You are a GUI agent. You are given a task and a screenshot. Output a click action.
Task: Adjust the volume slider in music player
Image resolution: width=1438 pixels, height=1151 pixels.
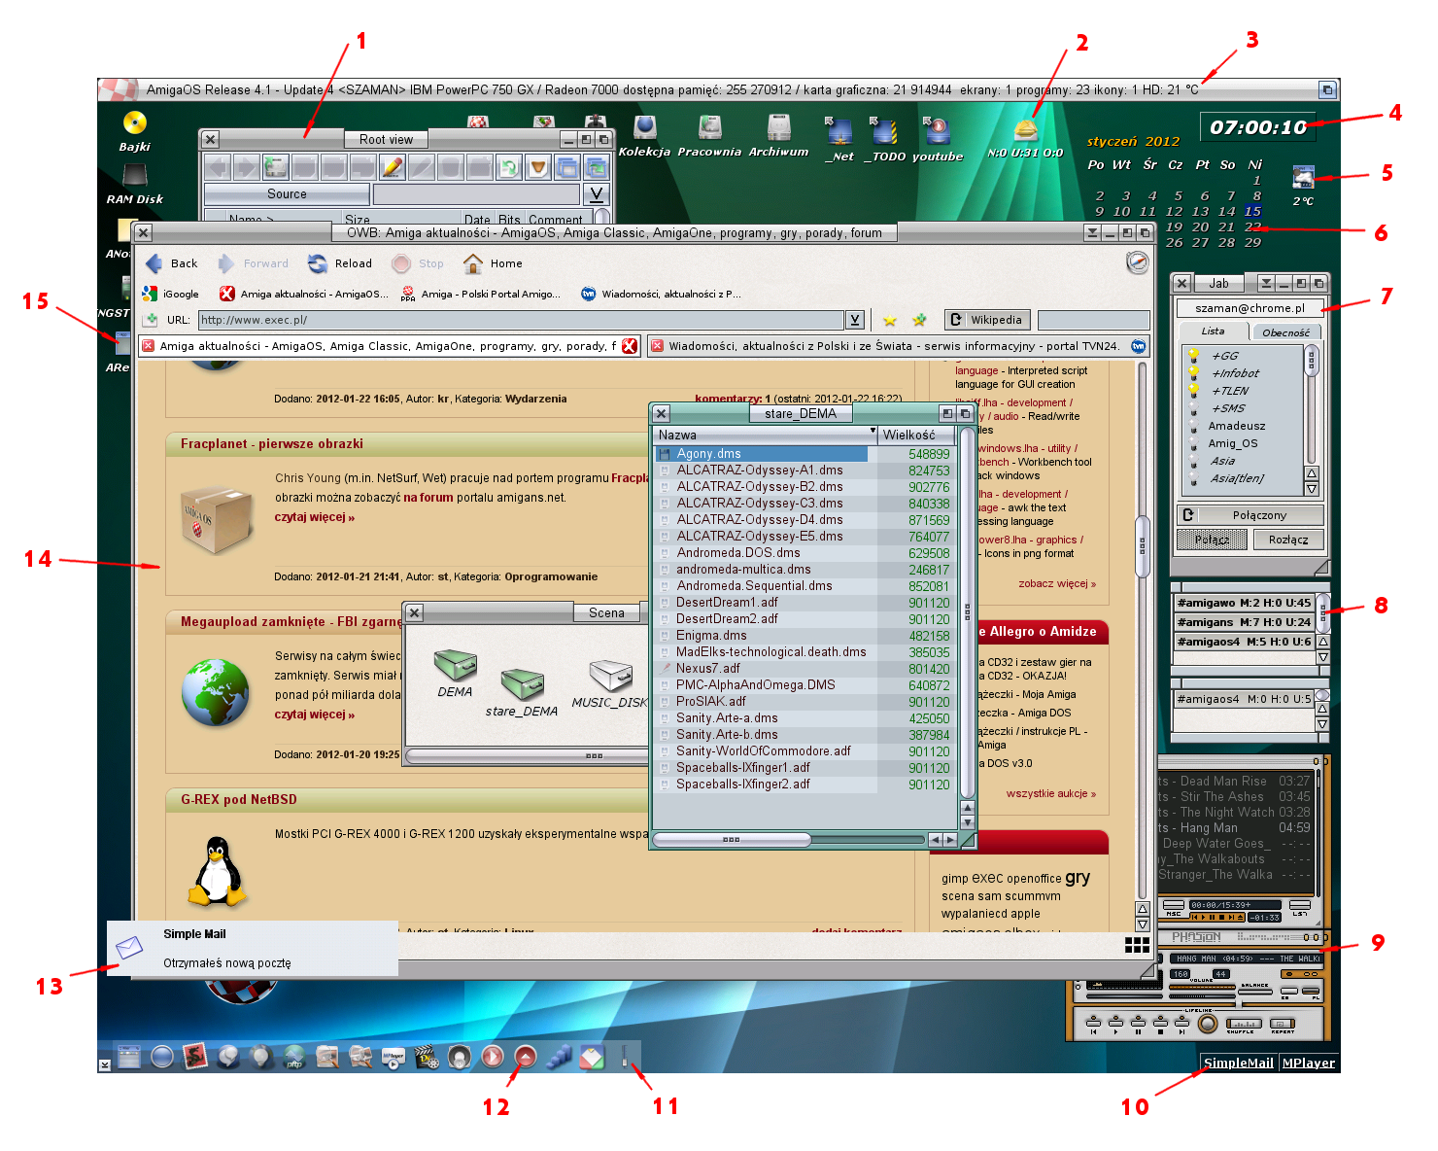(1201, 988)
